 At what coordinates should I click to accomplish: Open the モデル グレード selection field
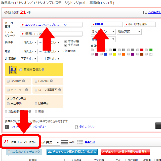(x=51, y=34)
